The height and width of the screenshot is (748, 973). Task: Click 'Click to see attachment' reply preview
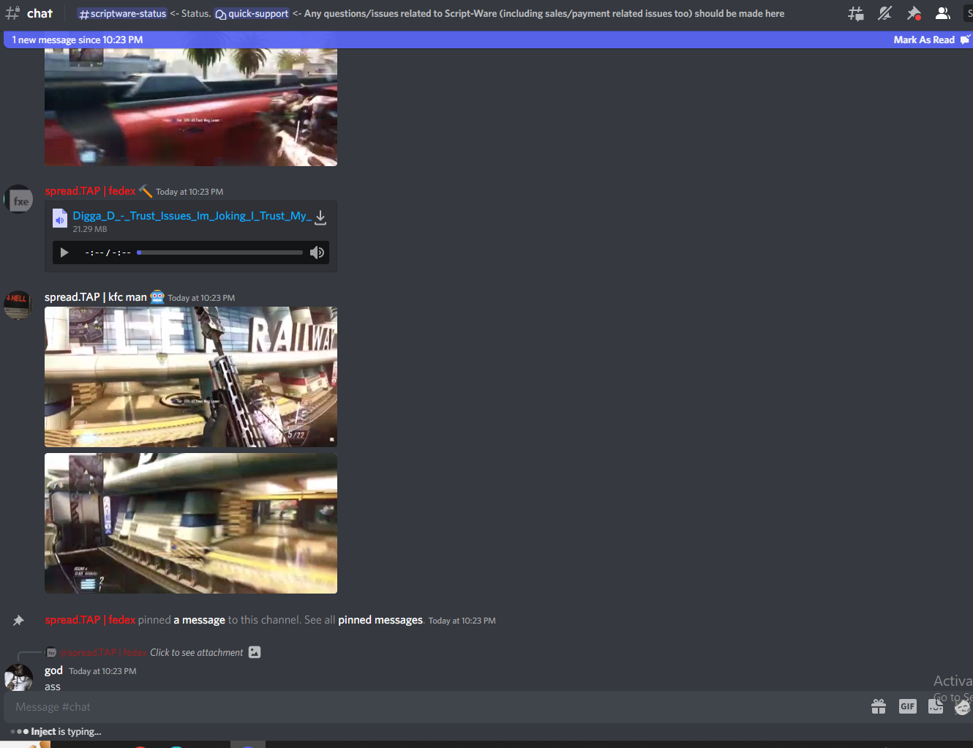click(197, 653)
